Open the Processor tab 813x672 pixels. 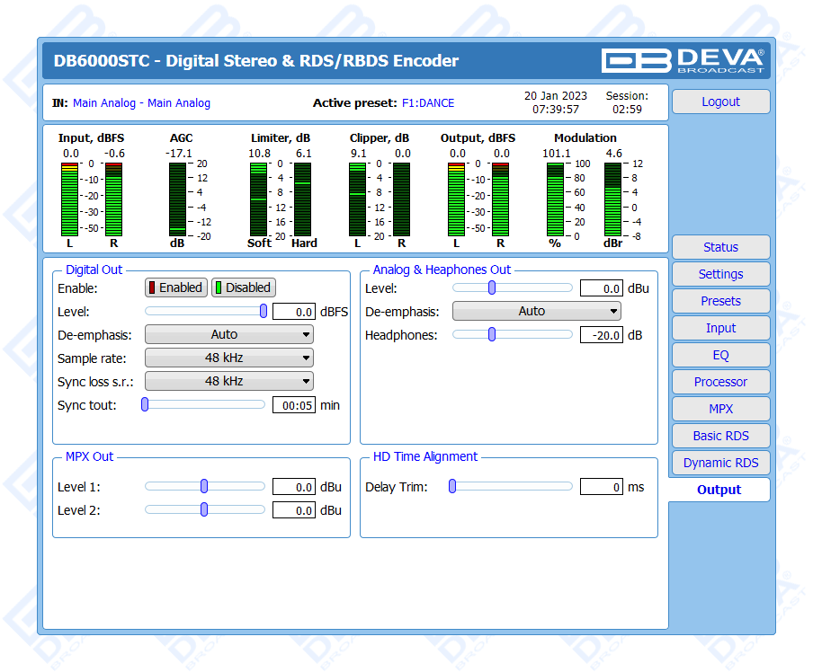(x=720, y=382)
